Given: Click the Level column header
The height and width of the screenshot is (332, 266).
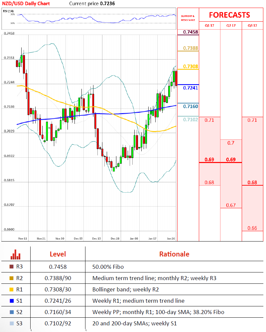Looking at the screenshot, I should 58,254.
